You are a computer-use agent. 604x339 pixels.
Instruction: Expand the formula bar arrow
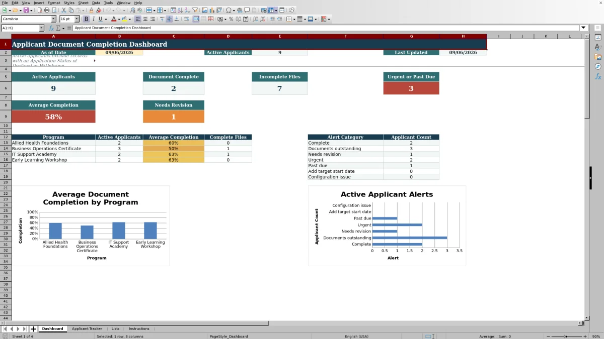point(583,28)
